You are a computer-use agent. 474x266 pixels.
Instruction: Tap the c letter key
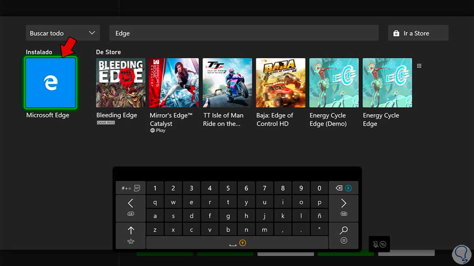[192, 229]
